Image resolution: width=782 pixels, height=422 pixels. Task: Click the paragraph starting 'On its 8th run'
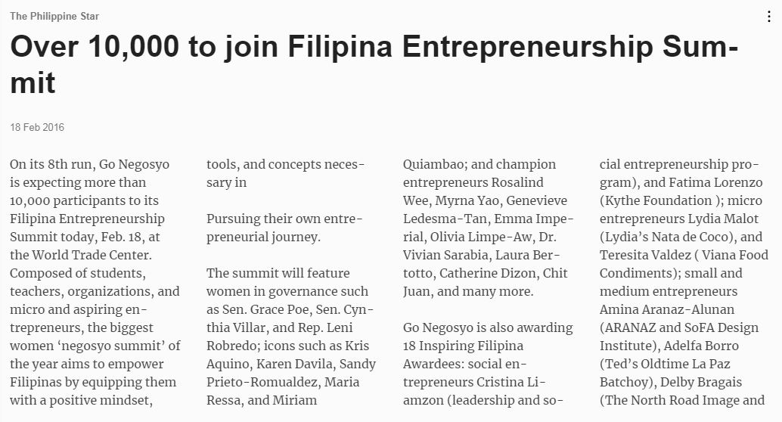(x=95, y=282)
